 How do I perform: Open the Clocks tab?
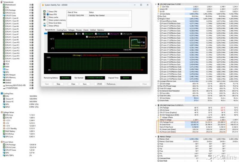pos(86,30)
